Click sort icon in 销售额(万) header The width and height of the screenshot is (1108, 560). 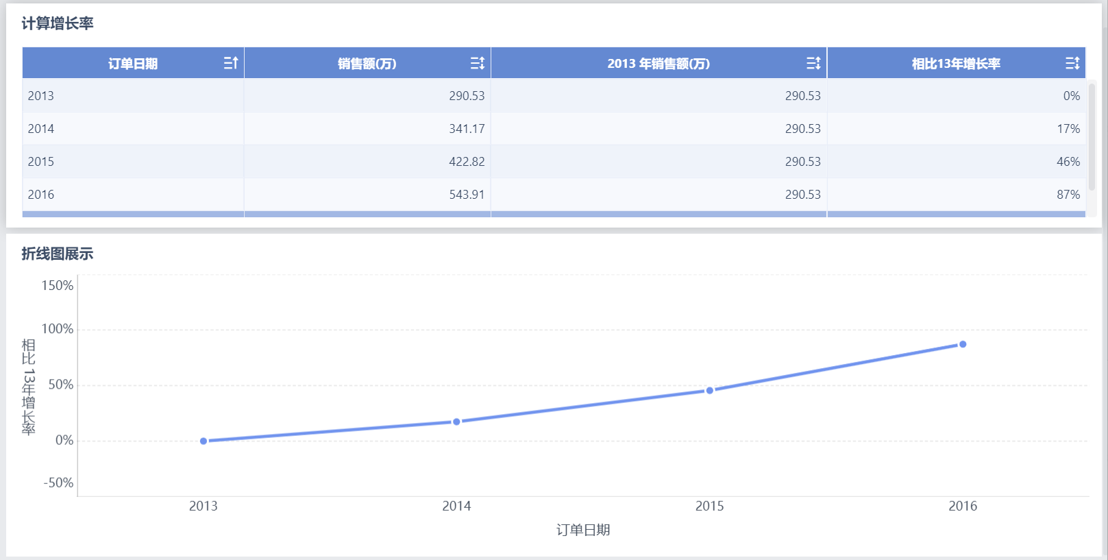[x=478, y=63]
